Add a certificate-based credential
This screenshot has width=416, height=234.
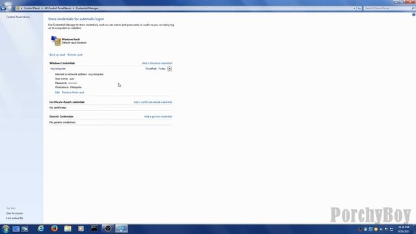(x=153, y=102)
